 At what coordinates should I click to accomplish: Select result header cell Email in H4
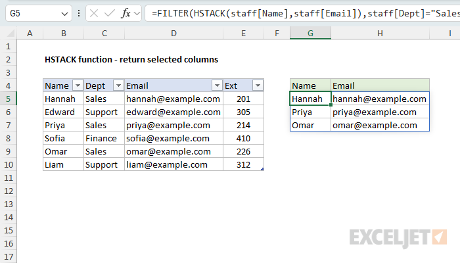click(380, 85)
